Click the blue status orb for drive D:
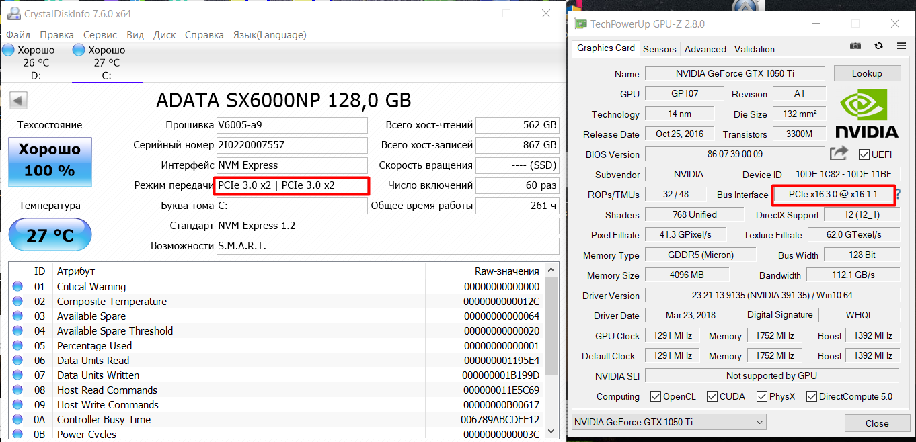The height and width of the screenshot is (442, 916). click(x=9, y=50)
